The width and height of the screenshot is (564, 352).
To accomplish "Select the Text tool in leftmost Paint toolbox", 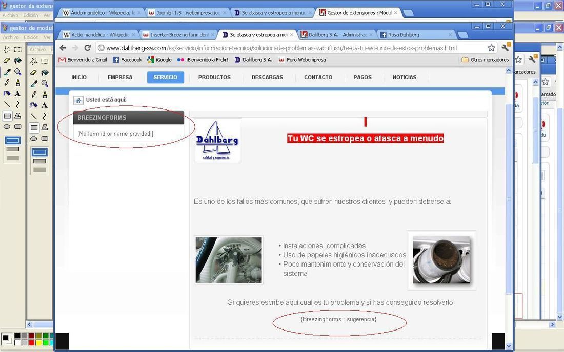I will coord(17,94).
